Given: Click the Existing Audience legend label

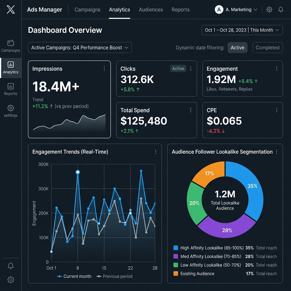Looking at the screenshot, I should click(x=197, y=274).
